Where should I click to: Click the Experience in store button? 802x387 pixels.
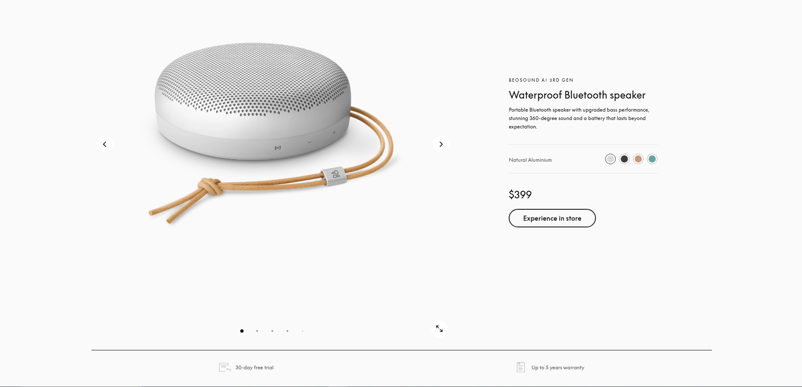point(552,218)
